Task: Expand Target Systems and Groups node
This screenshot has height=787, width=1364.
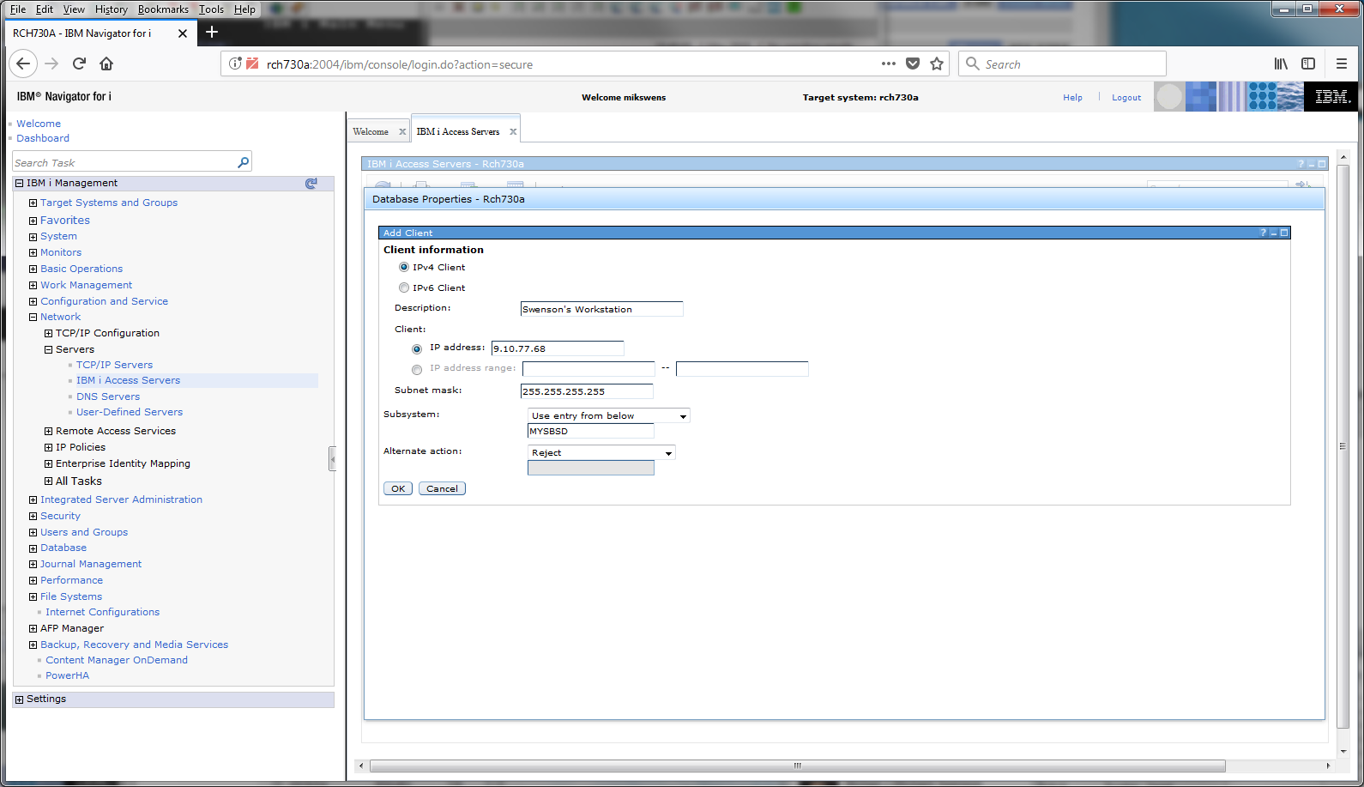Action: tap(33, 203)
